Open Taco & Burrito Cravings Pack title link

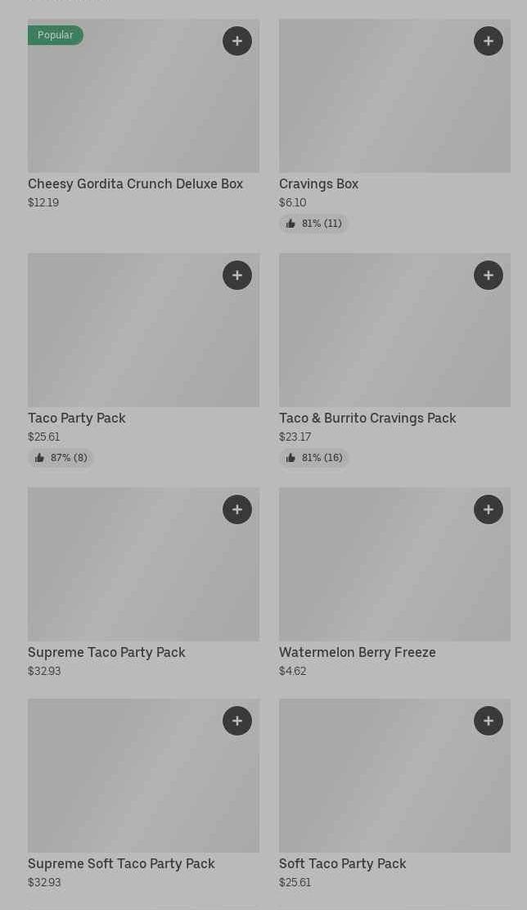tap(367, 419)
